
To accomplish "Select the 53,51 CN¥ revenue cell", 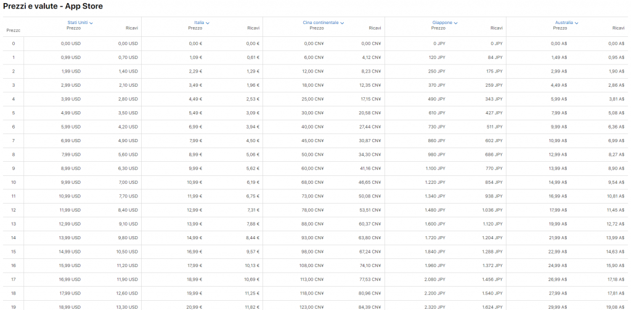I will tap(370, 210).
